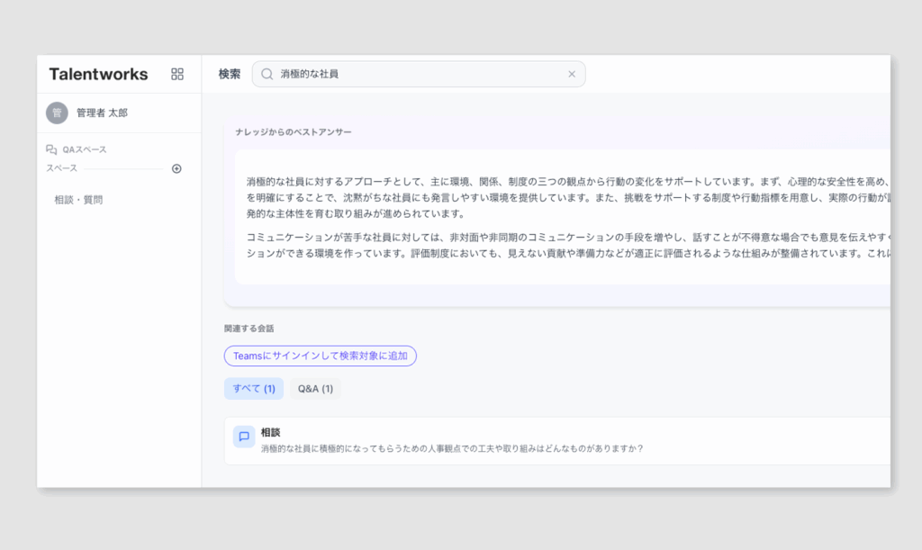Click the round 管 user avatar
This screenshot has height=550, width=922.
coord(57,113)
